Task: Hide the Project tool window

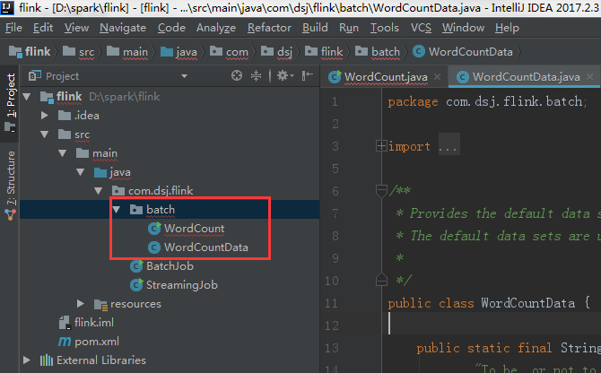Action: click(308, 76)
